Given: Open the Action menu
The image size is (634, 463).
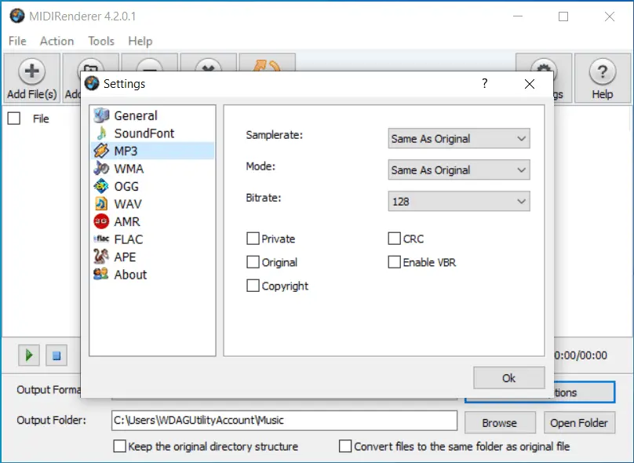Looking at the screenshot, I should coord(57,41).
